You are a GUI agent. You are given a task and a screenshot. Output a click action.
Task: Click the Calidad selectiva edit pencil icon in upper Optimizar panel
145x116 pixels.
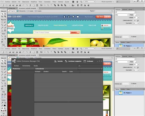click(x=138, y=21)
